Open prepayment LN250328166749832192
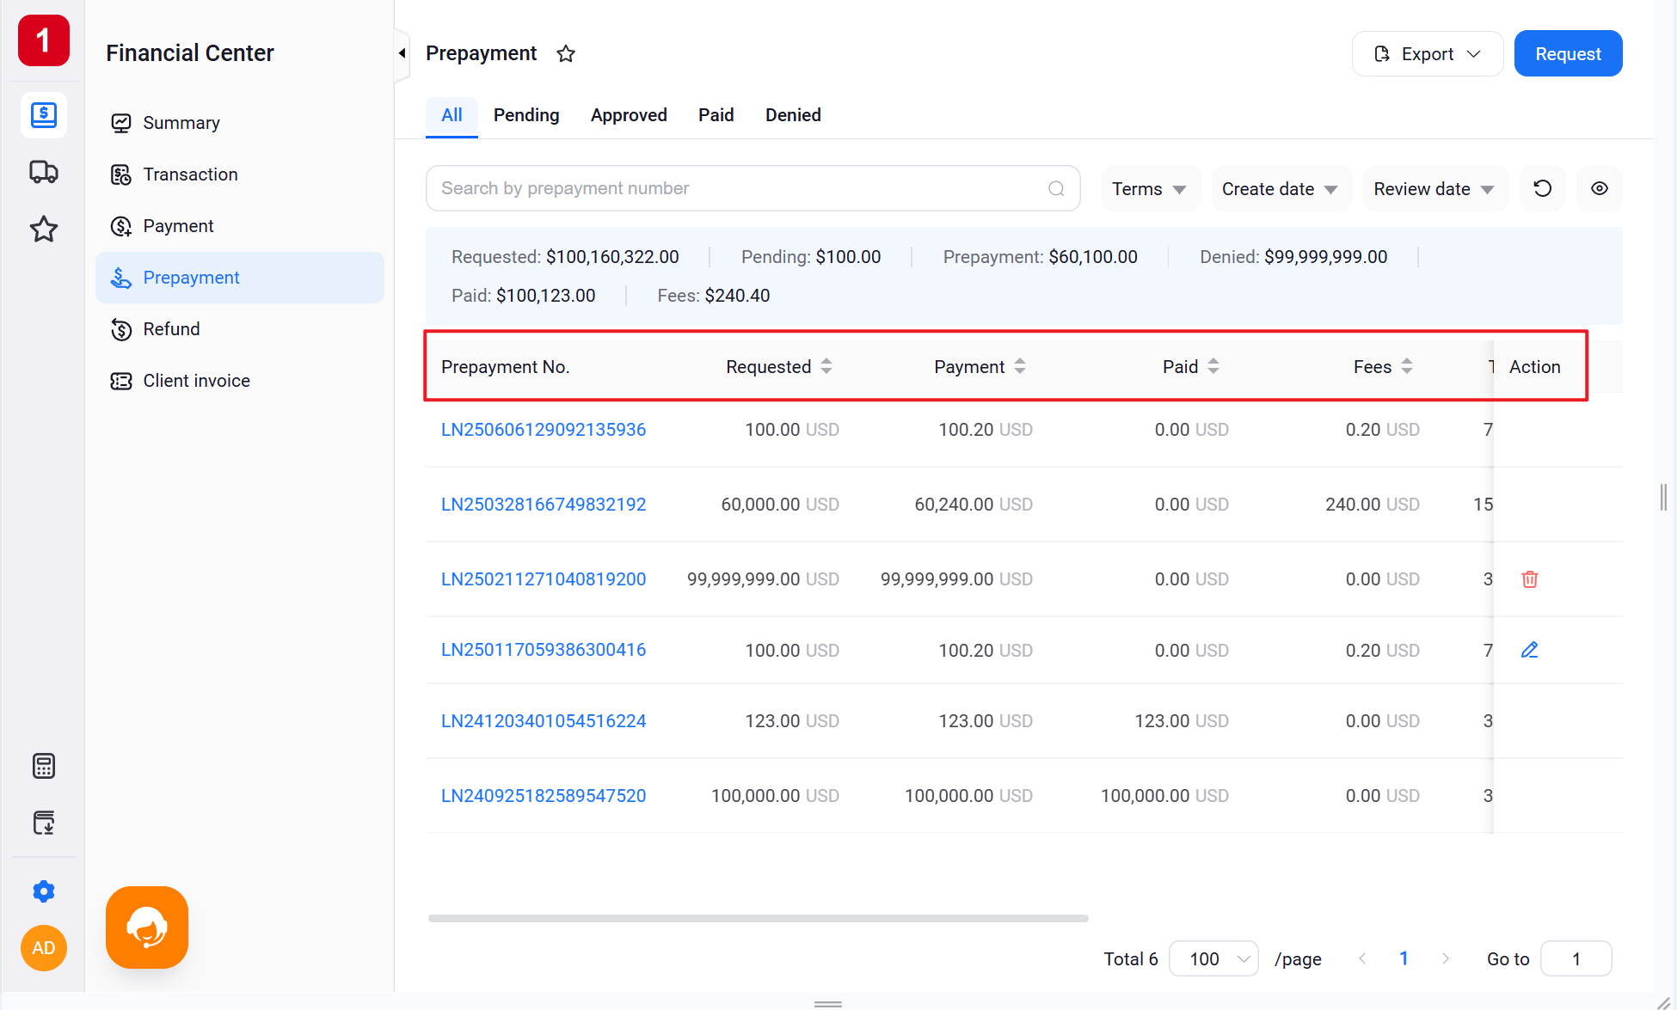 [544, 505]
